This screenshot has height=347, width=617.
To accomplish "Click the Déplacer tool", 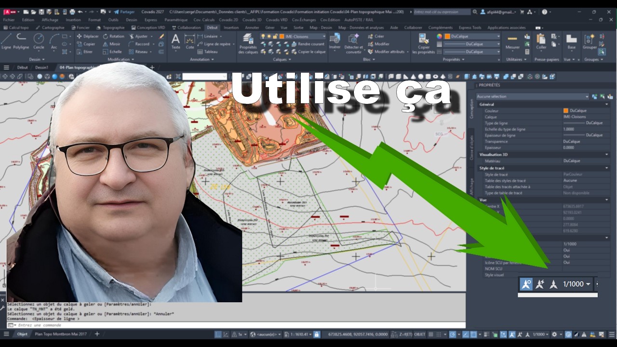I will [87, 36].
